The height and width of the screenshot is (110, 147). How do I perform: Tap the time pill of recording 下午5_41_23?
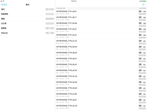coord(142,44)
